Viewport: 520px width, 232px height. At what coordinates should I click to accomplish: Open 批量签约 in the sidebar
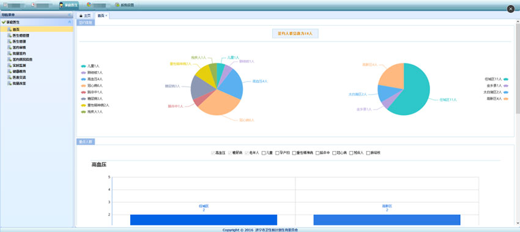19,53
